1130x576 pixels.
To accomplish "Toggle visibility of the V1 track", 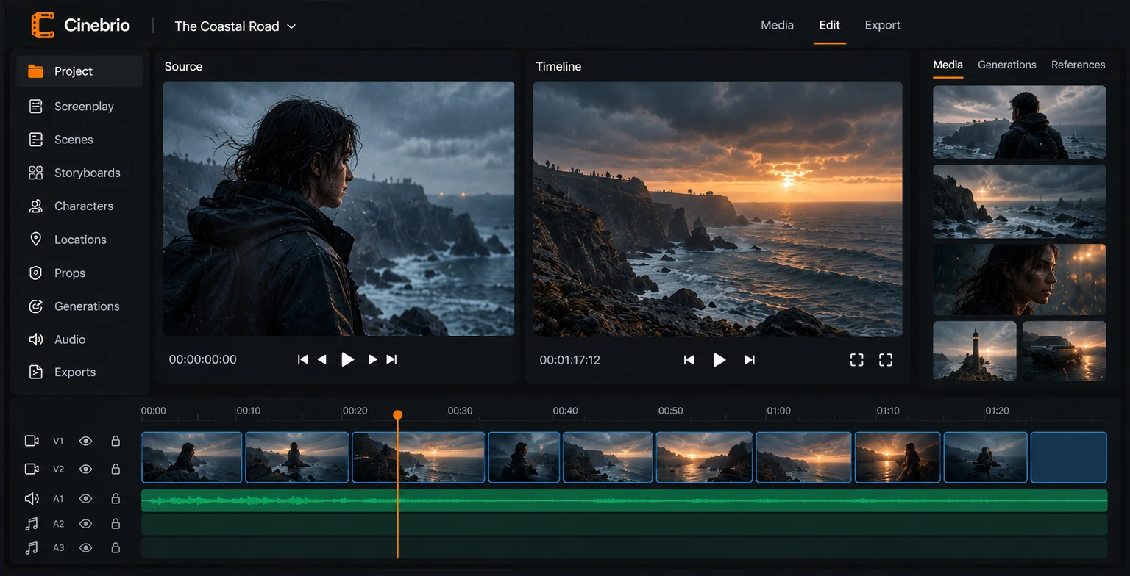I will point(86,441).
